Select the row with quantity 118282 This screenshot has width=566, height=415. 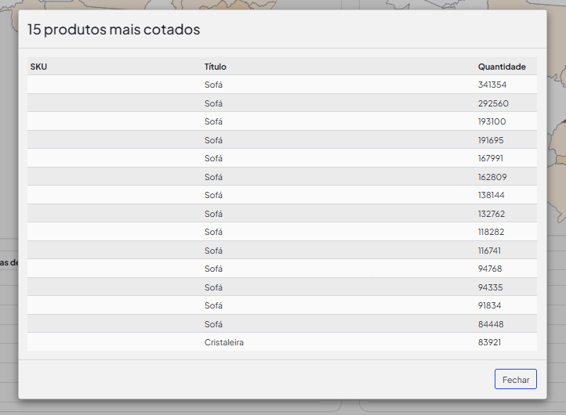click(x=282, y=232)
